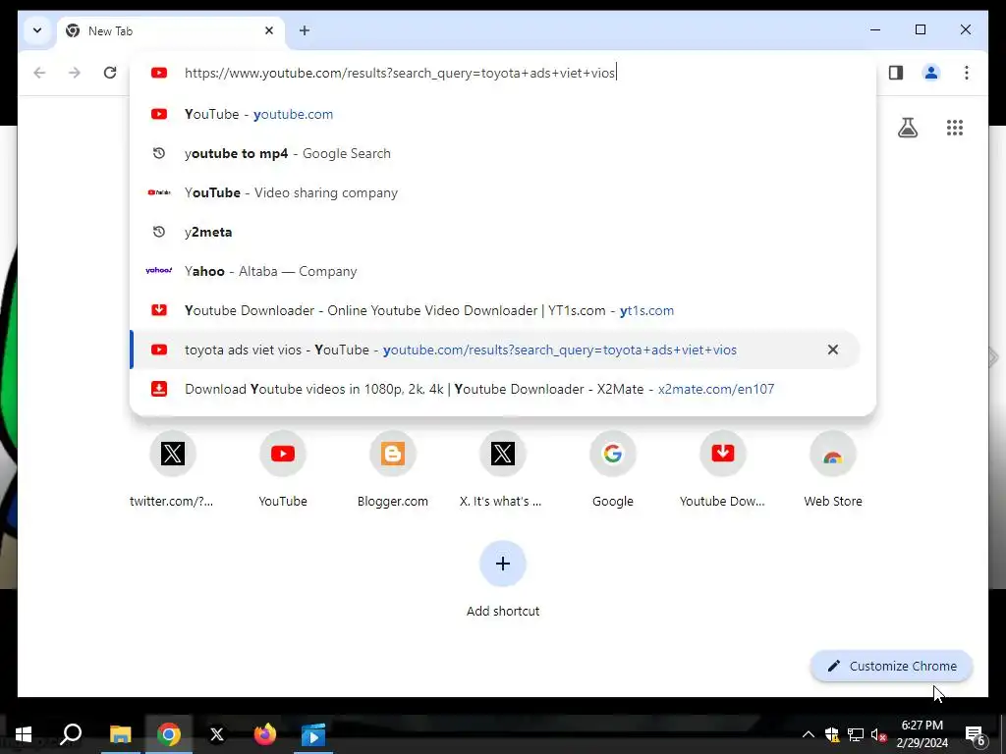1006x754 pixels.
Task: Open Windows taskbar search
Action: click(71, 734)
